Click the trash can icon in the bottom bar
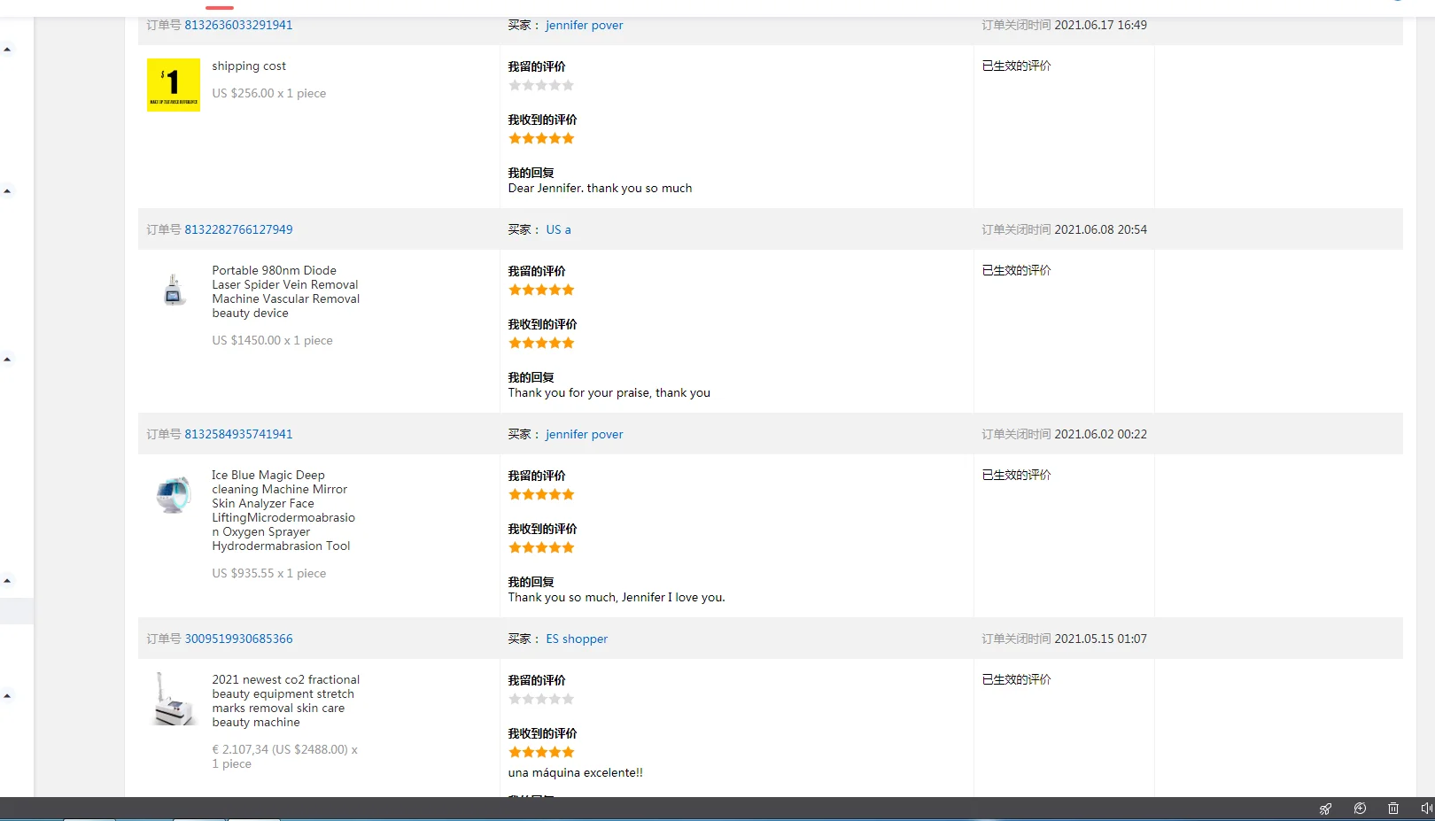 [1393, 809]
